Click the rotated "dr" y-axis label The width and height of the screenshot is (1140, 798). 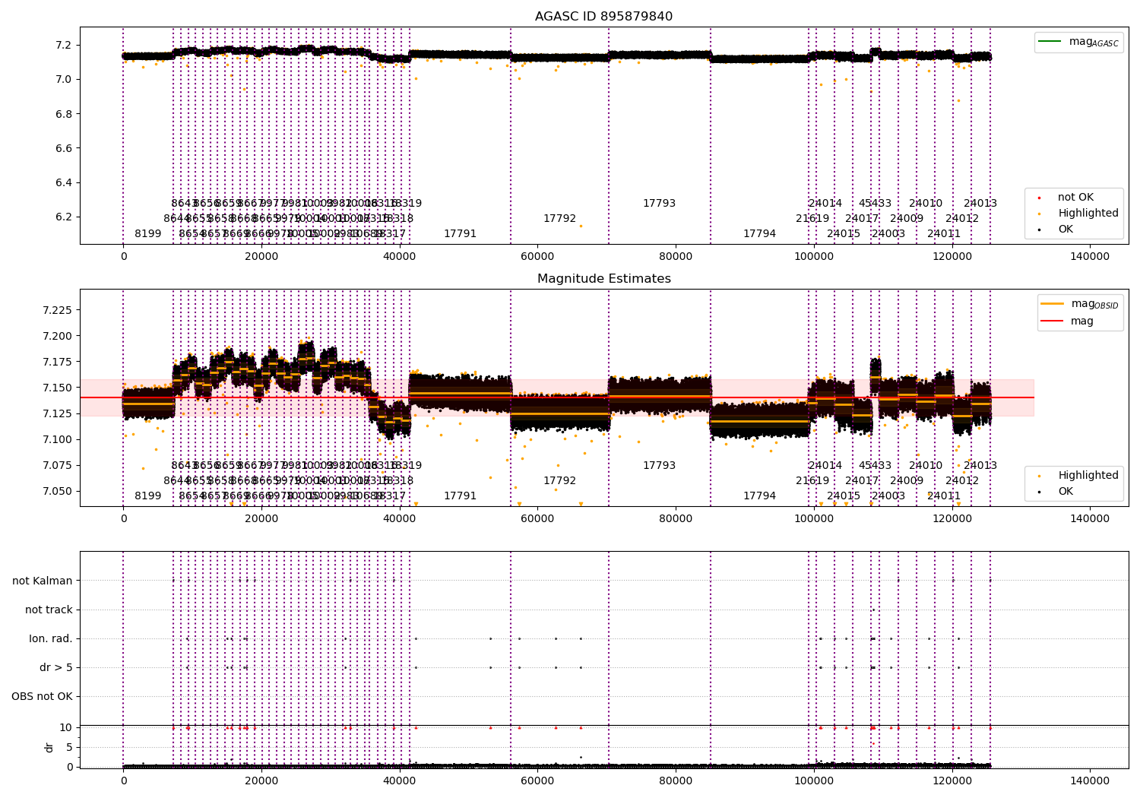click(49, 747)
